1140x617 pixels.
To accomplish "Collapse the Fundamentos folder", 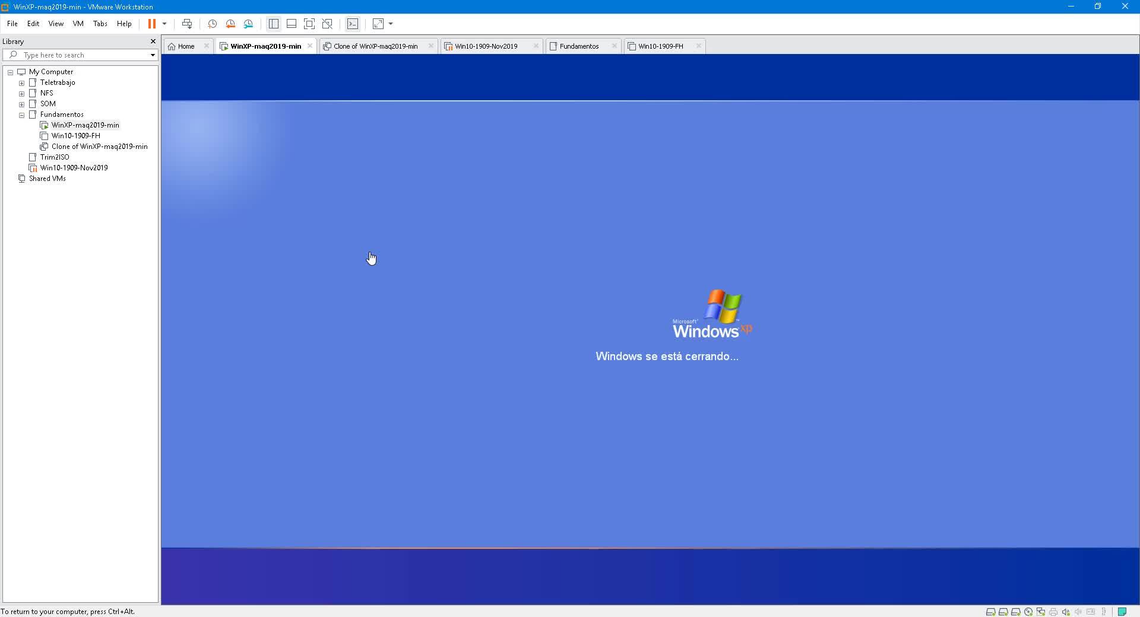I will click(x=22, y=115).
